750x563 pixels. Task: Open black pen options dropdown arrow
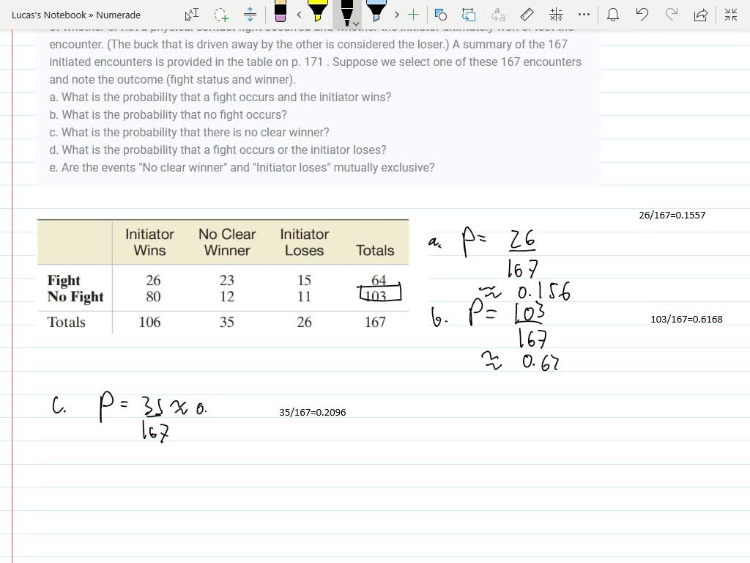(356, 23)
